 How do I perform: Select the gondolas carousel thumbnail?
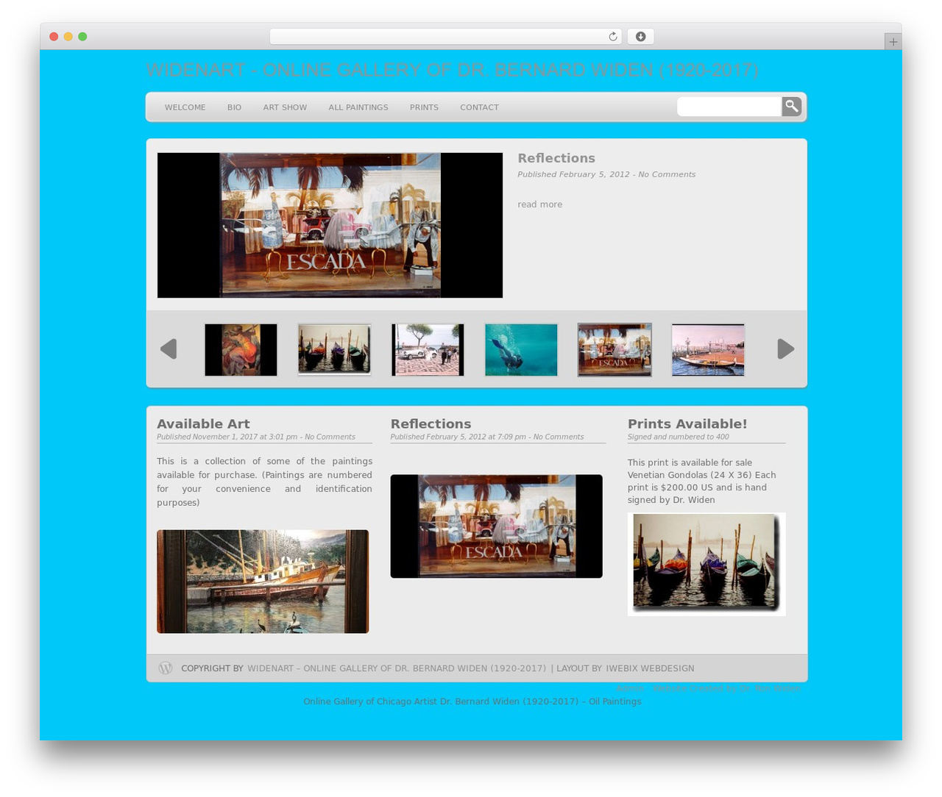click(334, 350)
